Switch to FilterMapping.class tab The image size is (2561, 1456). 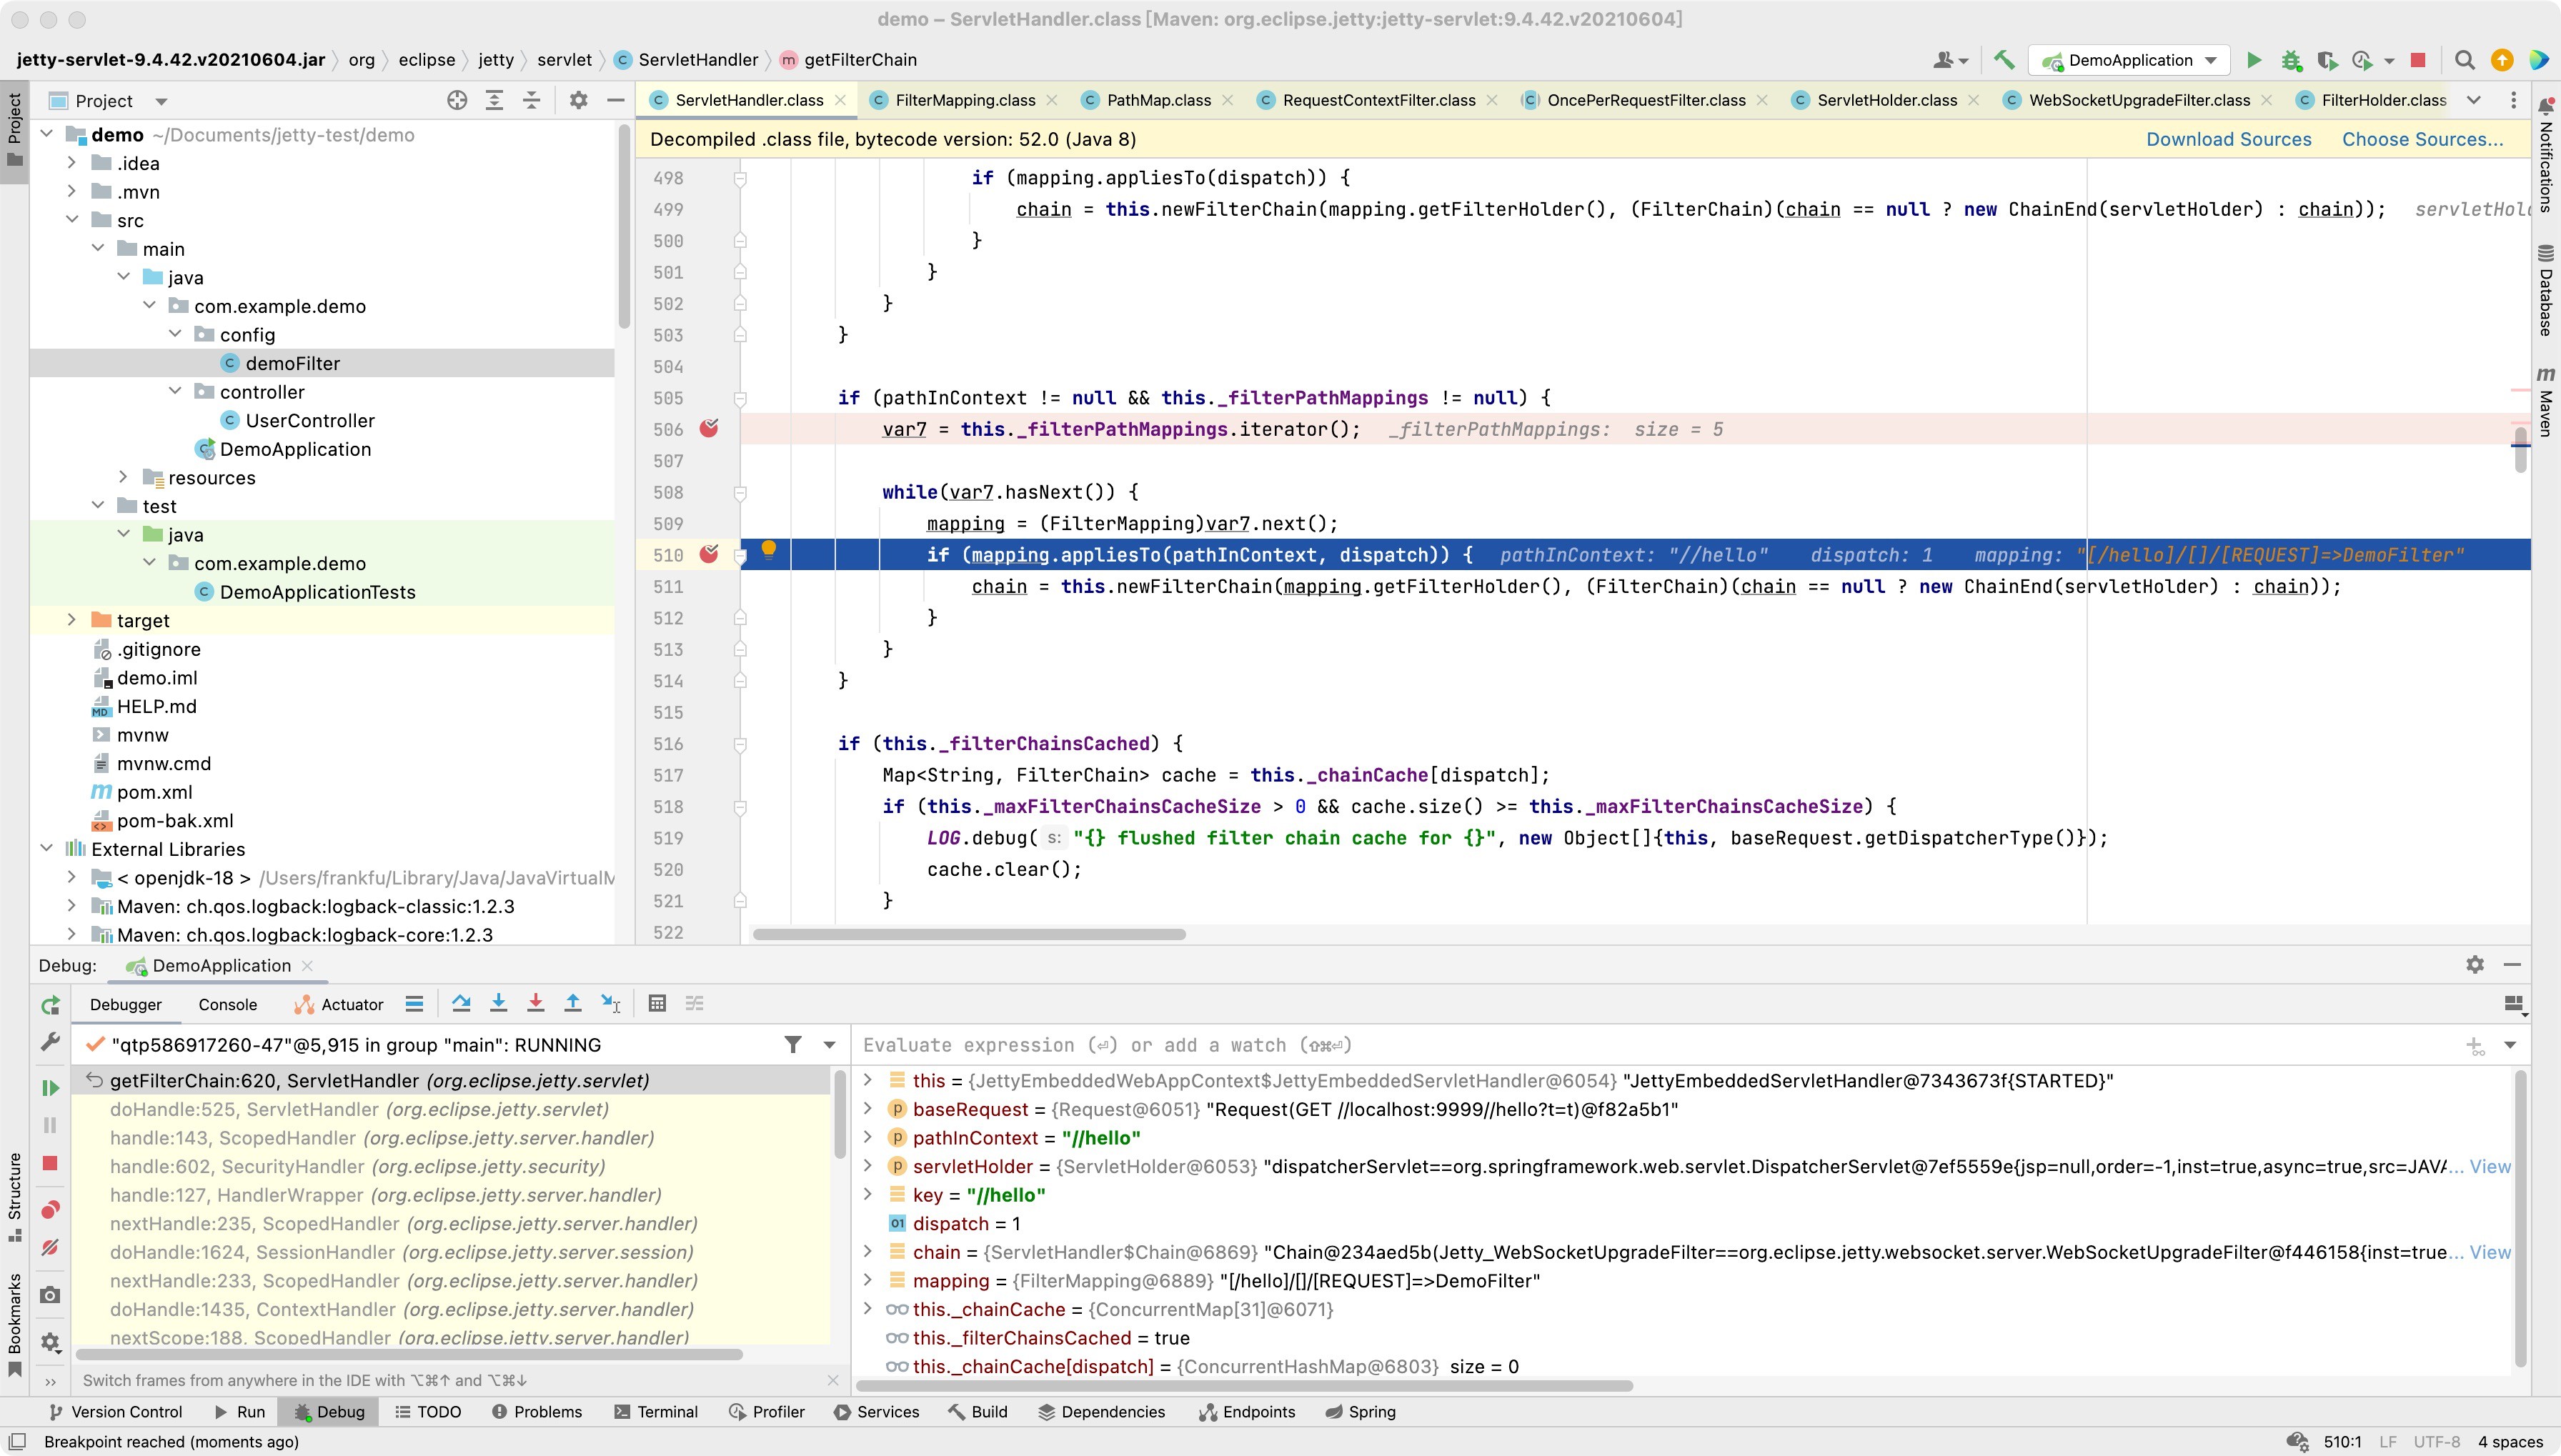click(965, 100)
